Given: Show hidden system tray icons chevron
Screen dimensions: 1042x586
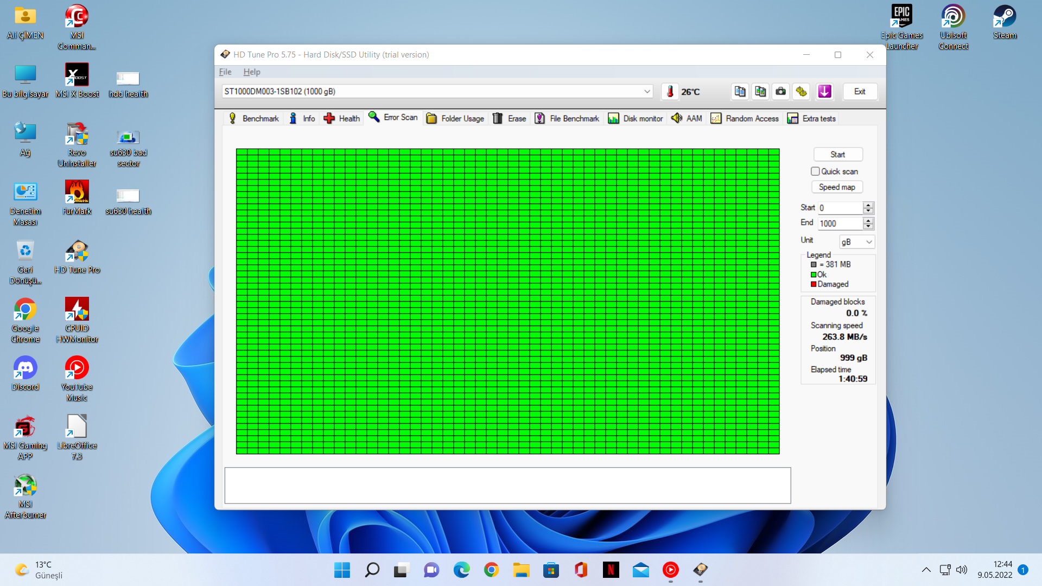Looking at the screenshot, I should tap(926, 570).
